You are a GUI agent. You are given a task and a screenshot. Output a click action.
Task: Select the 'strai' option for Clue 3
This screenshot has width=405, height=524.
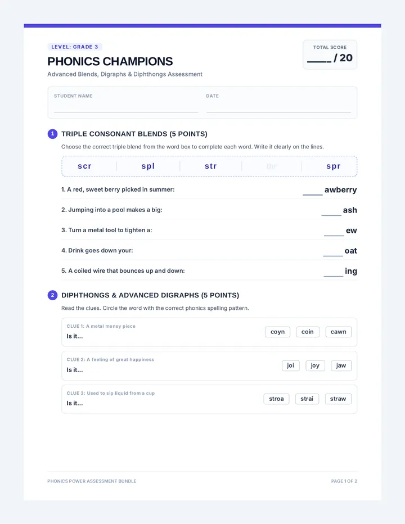pyautogui.click(x=307, y=399)
